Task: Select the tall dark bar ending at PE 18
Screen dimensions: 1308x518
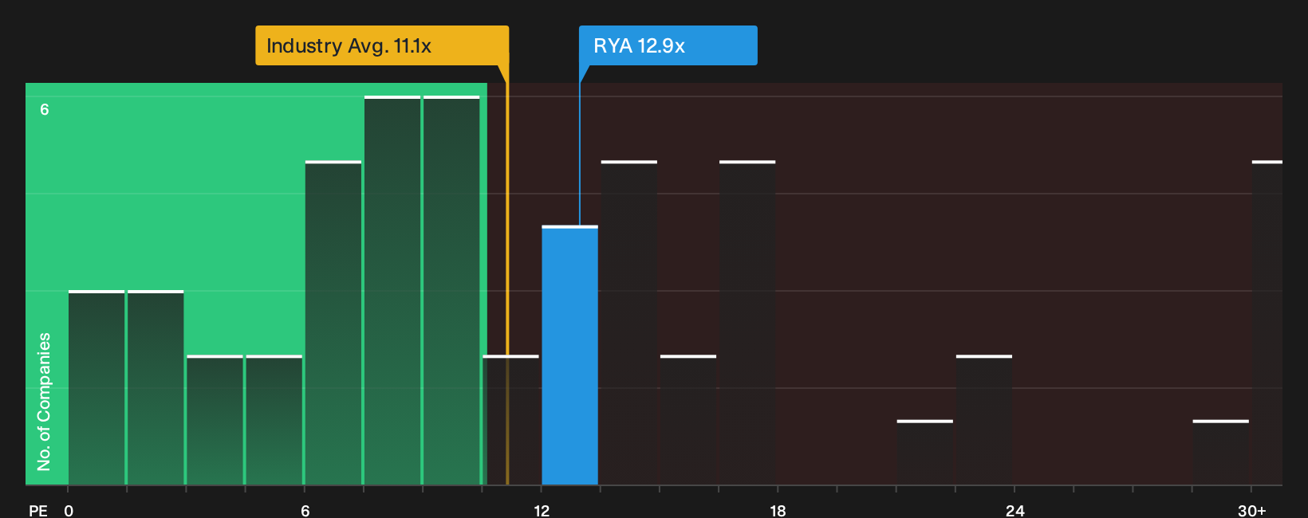Action: pyautogui.click(x=747, y=323)
